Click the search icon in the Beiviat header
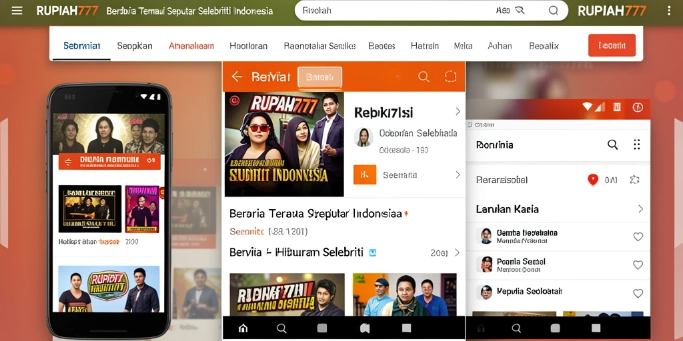This screenshot has width=683, height=341. point(424,77)
